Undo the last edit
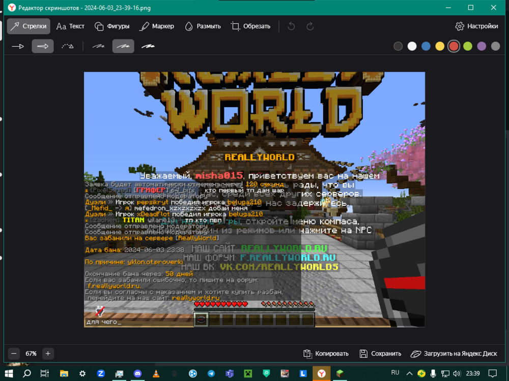This screenshot has width=509, height=381. pyautogui.click(x=291, y=26)
